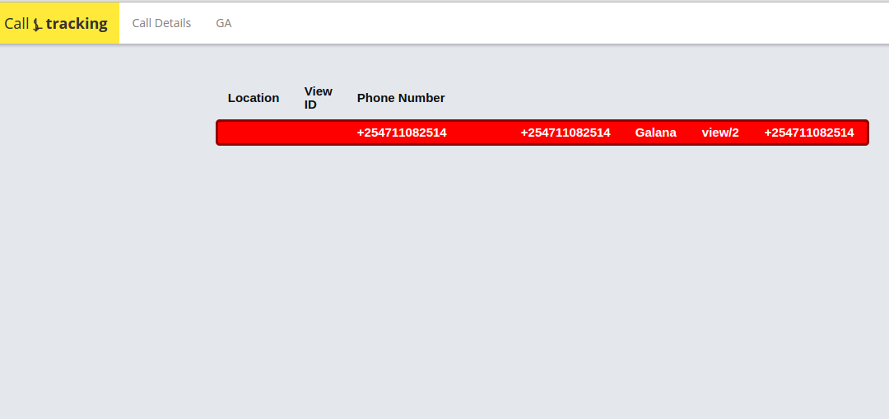
Task: Click the word "Call" in the logo
Action: pyautogui.click(x=16, y=24)
